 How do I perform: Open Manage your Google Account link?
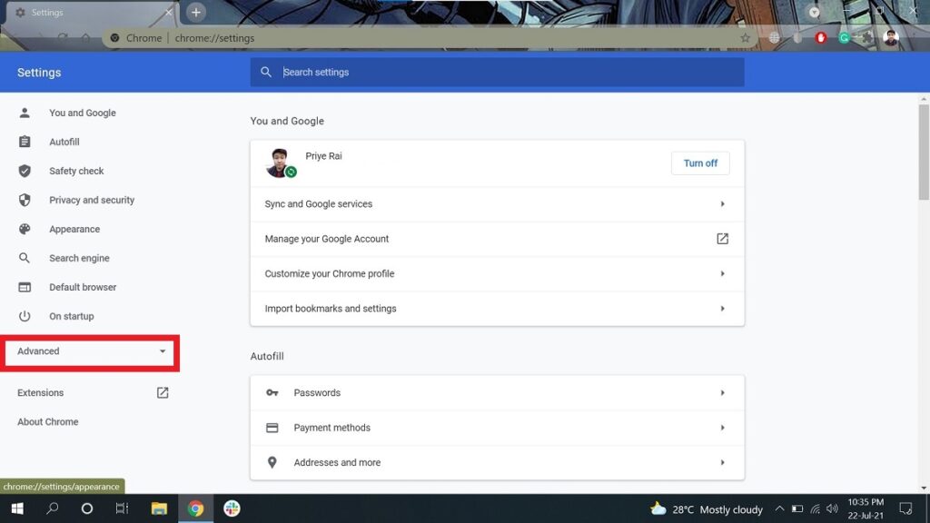(x=497, y=239)
